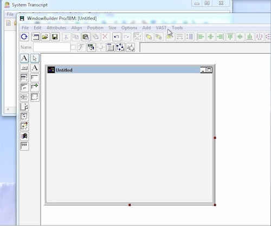271x226 pixels.
Task: Toggle the checkbox beside the Name field
Action: pyautogui.click(x=73, y=47)
